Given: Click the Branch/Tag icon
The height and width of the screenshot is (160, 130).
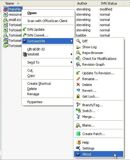Looking at the screenshot, I should pos(78,105).
